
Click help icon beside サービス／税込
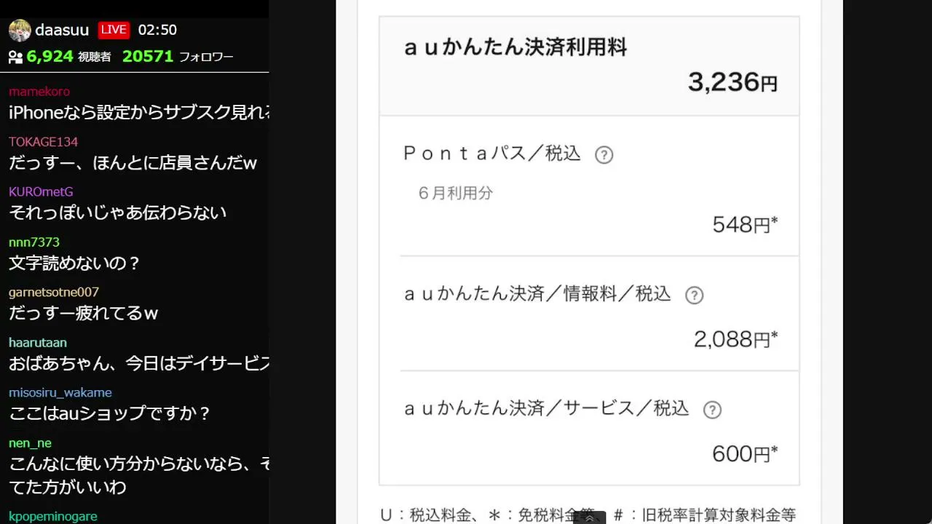(711, 410)
